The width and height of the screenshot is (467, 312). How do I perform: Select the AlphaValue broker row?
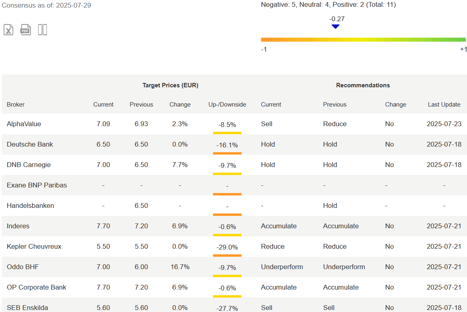pos(234,124)
